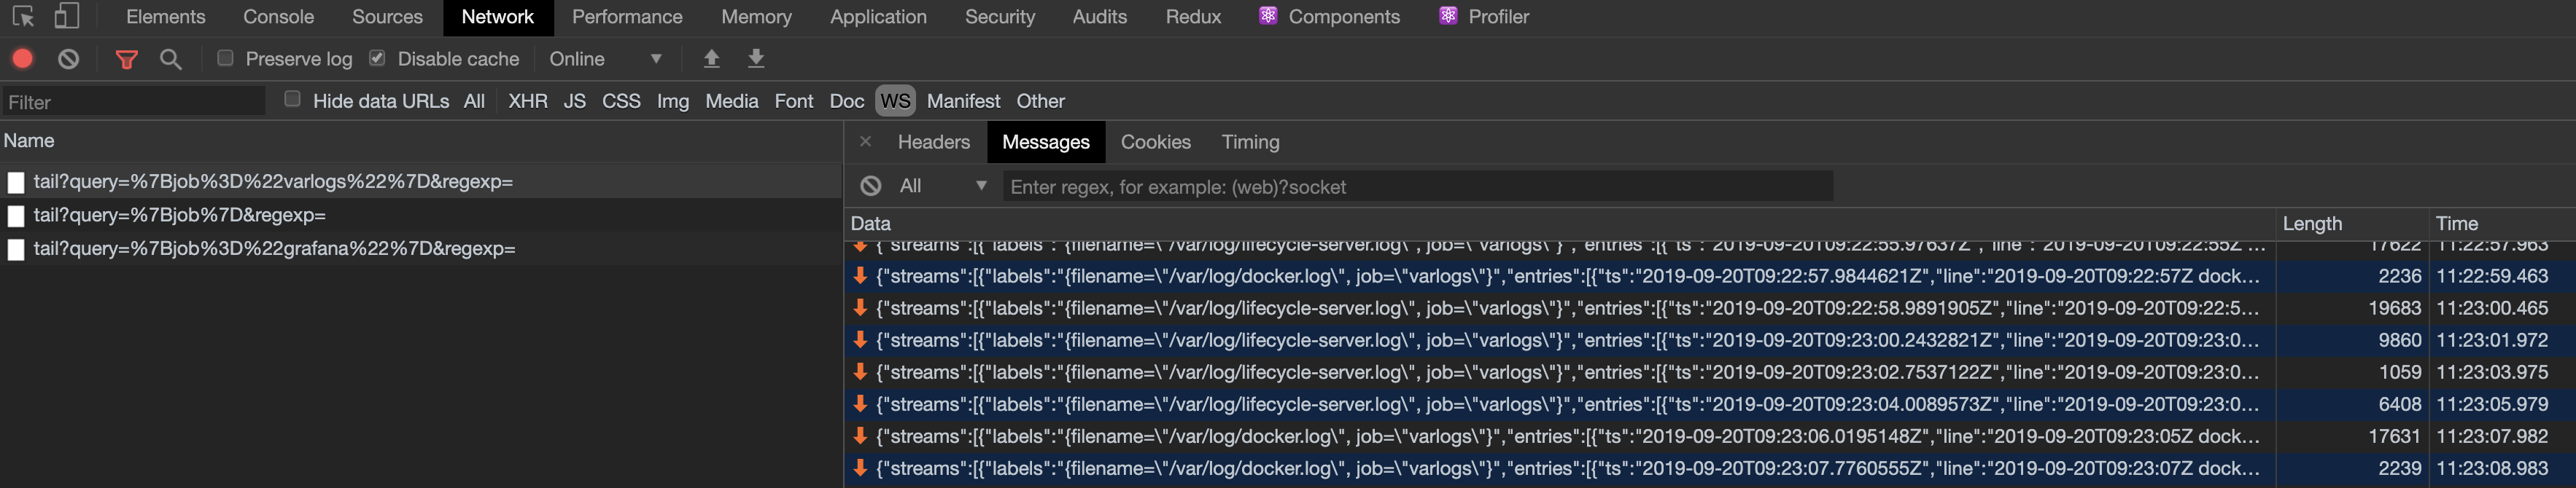The image size is (2576, 488).
Task: Select the message with length 1059
Action: coord(1710,371)
